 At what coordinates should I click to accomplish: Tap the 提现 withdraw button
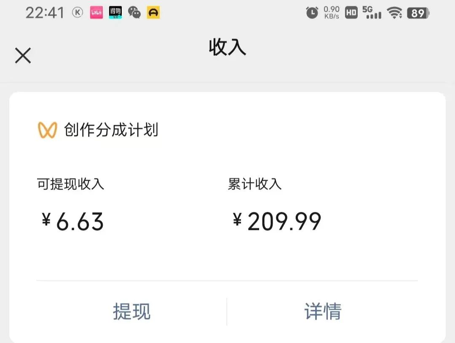pyautogui.click(x=131, y=311)
